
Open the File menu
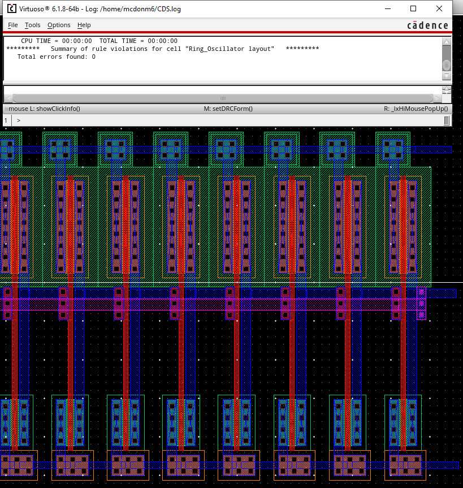[x=12, y=25]
